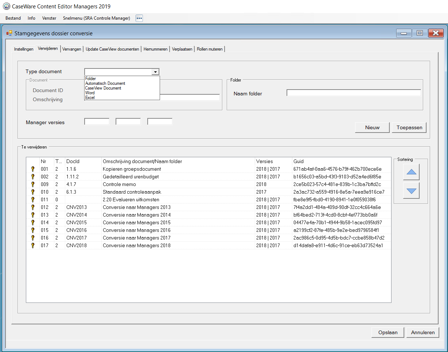
Task: Select Conversie naar Managers 2014 row
Action: [x=209, y=215]
